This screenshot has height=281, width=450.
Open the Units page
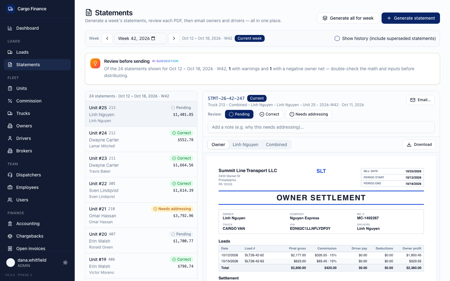coord(37,88)
